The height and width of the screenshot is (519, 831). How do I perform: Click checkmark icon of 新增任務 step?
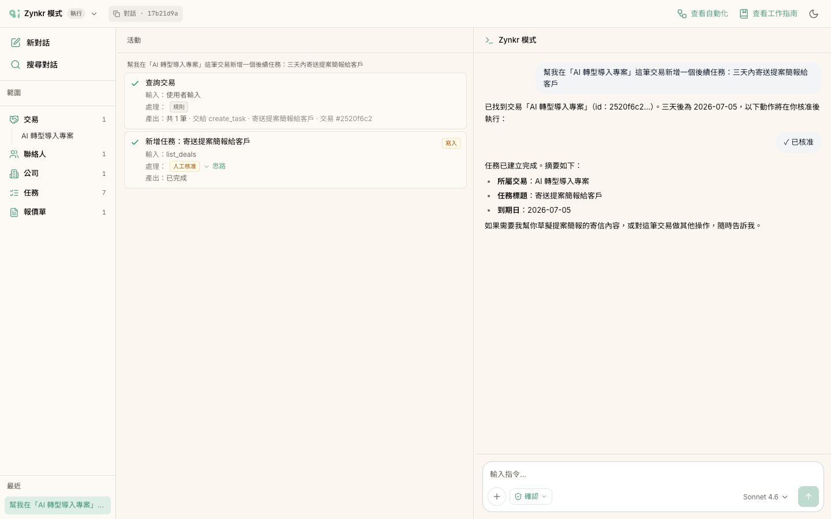[x=135, y=142]
